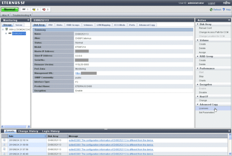Click Delete under RAID Group section
This screenshot has height=156, width=232.
coord(202,64)
